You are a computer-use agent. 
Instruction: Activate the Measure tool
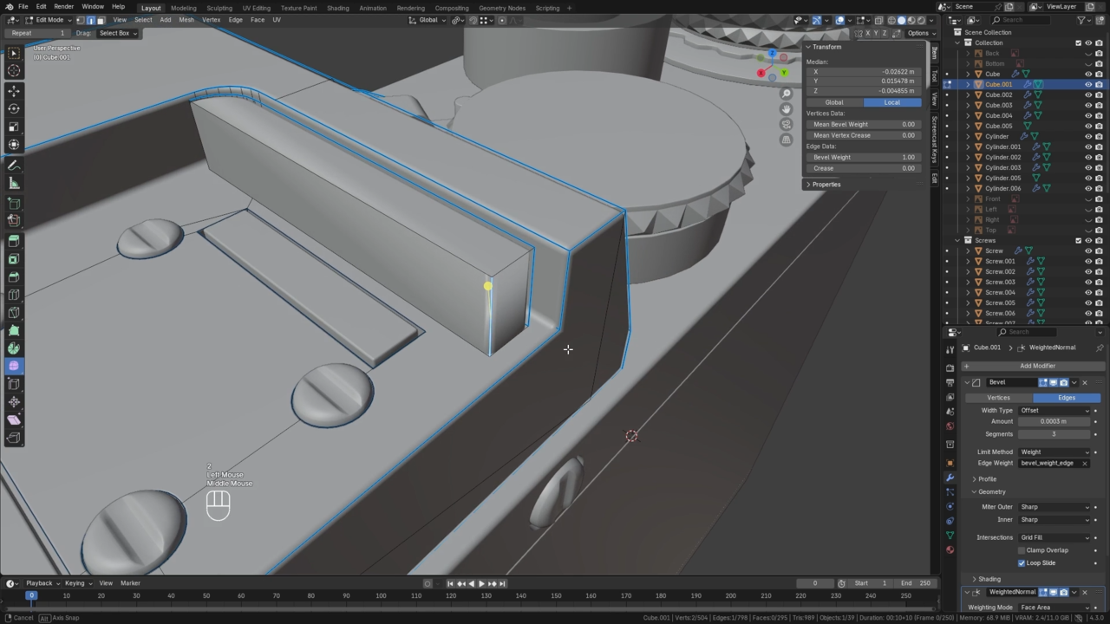14,183
